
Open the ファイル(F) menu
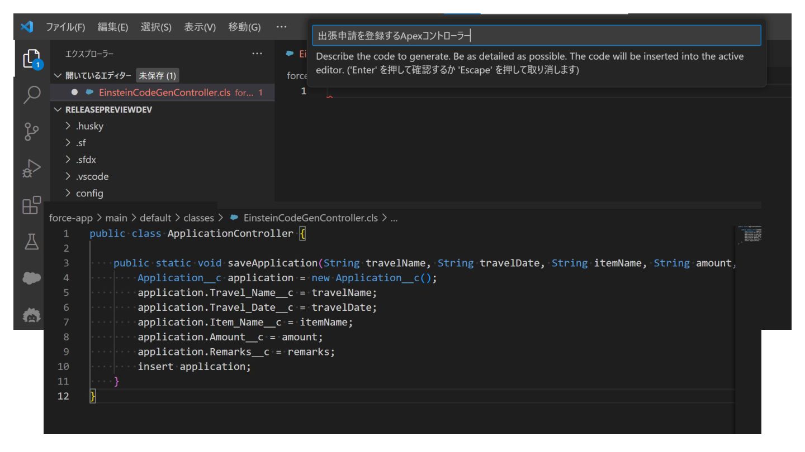click(x=66, y=28)
